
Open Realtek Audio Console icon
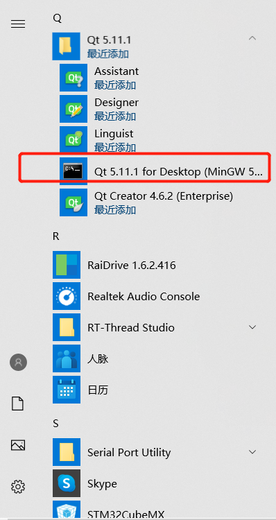[x=67, y=296]
